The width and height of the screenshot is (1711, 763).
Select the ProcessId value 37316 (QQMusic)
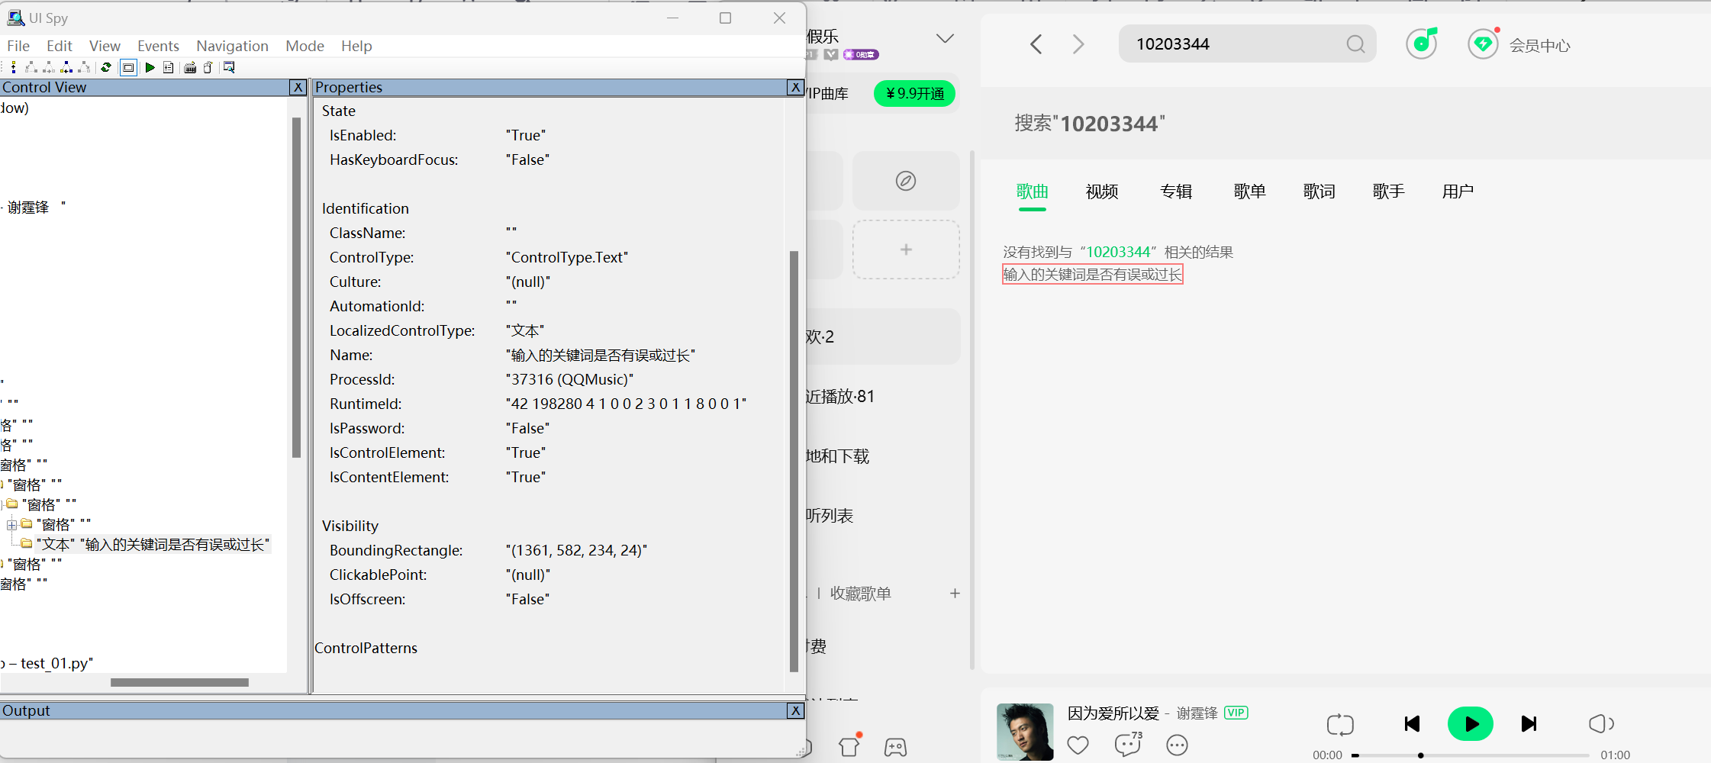[569, 379]
